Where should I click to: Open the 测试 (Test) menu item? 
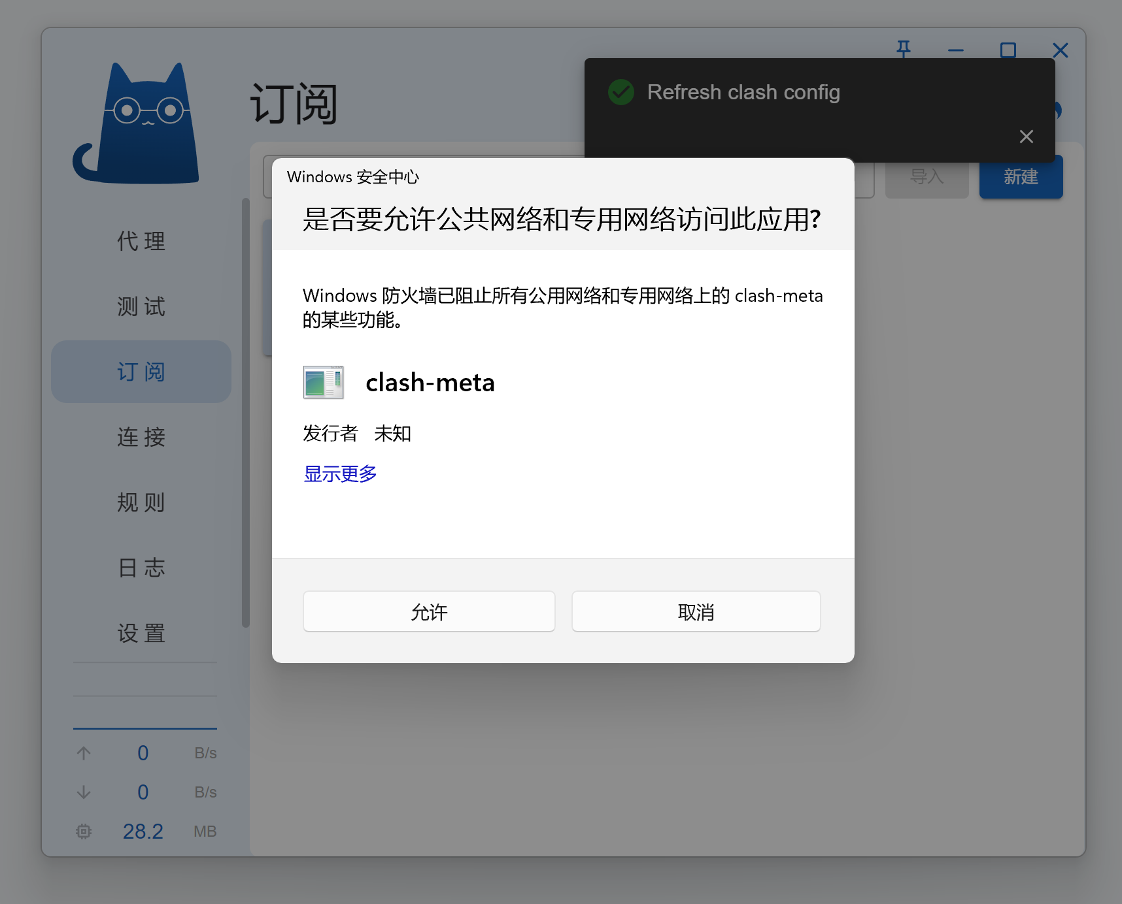pos(141,306)
